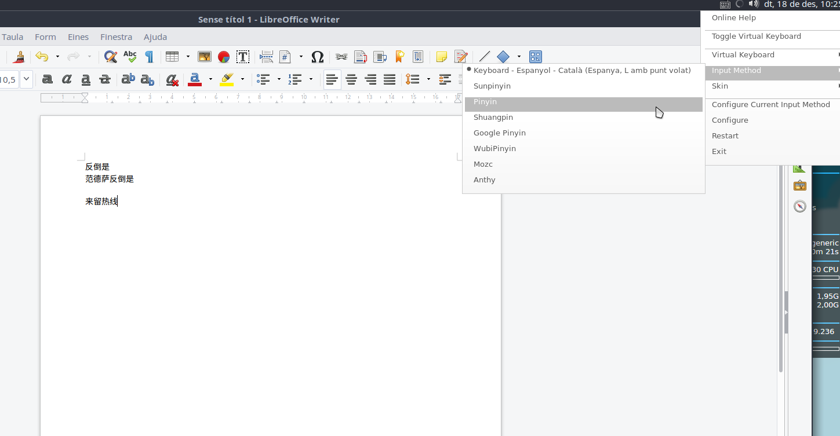Run the spelling check (Abc) icon

(130, 57)
